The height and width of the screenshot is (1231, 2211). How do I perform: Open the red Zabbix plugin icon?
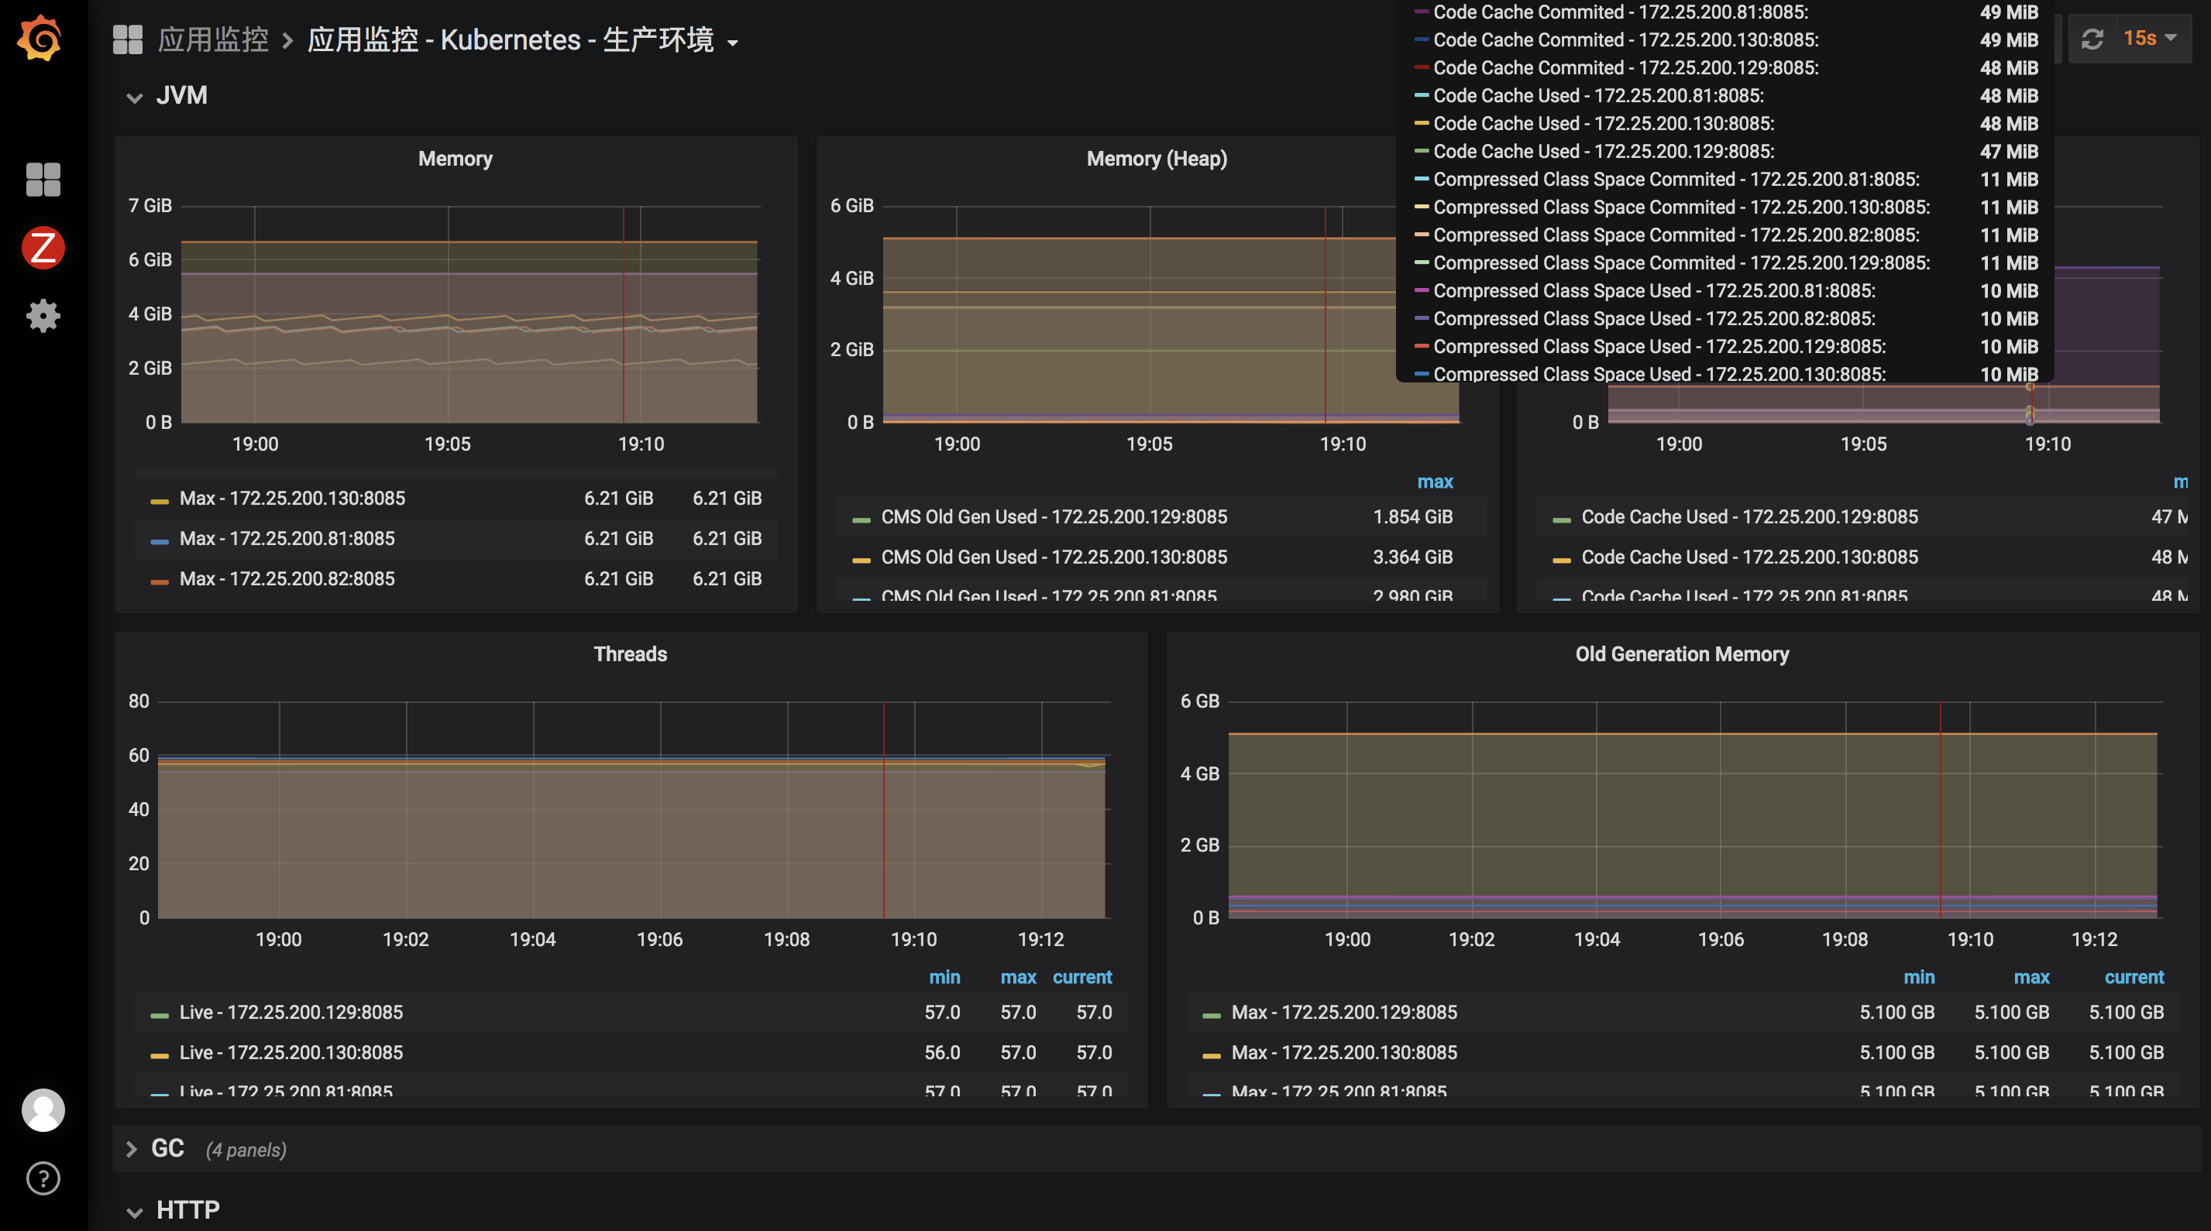tap(43, 248)
